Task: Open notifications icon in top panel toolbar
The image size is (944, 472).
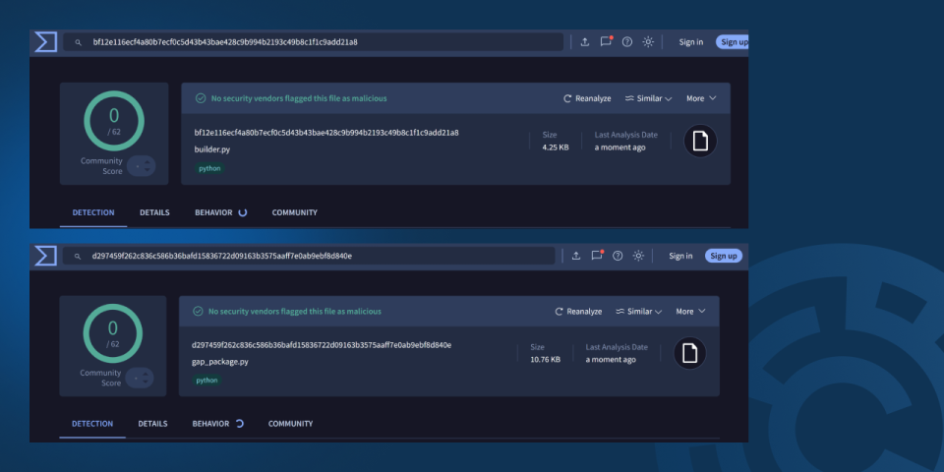Action: click(x=606, y=41)
